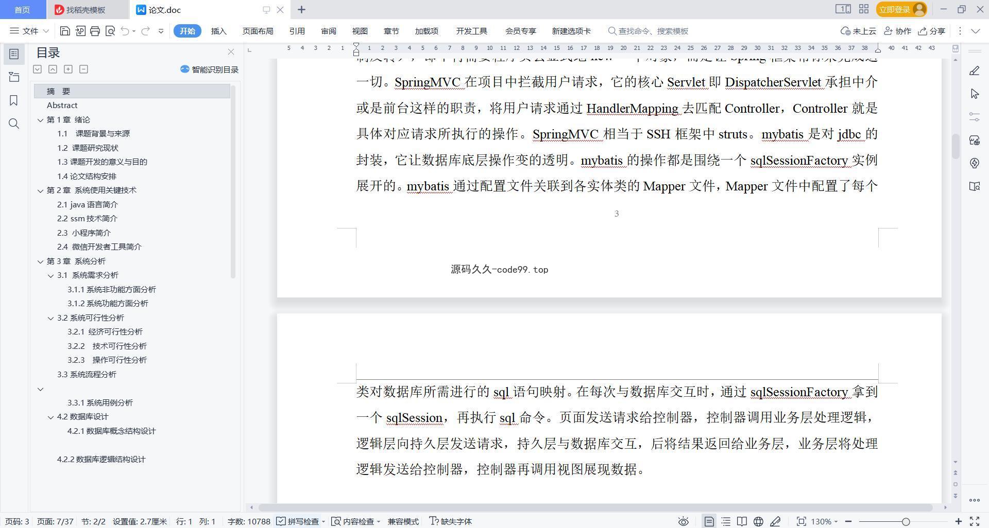
Task: Click the Save document icon
Action: (65, 31)
